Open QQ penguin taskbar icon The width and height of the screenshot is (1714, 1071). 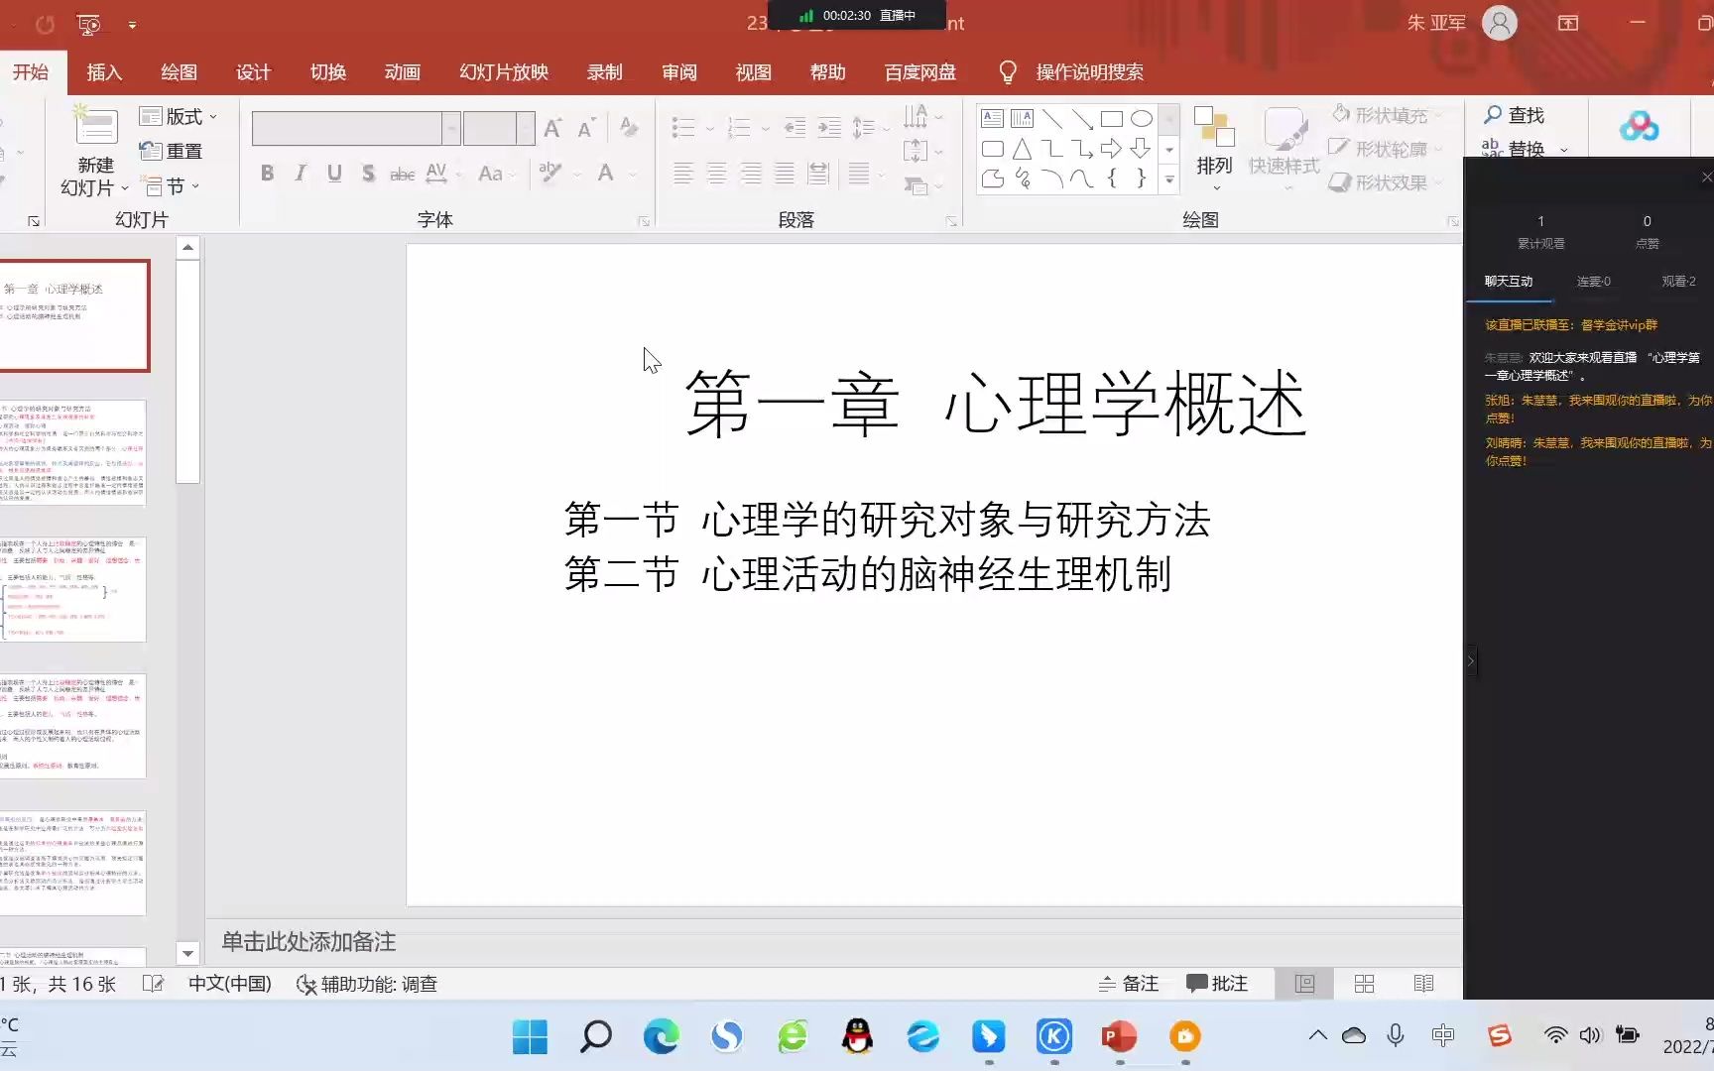[x=857, y=1037]
